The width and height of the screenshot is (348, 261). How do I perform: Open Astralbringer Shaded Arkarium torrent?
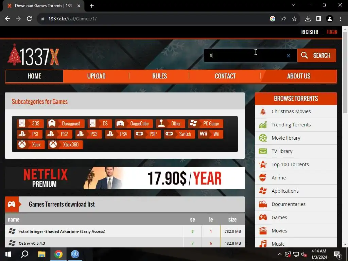point(62,231)
